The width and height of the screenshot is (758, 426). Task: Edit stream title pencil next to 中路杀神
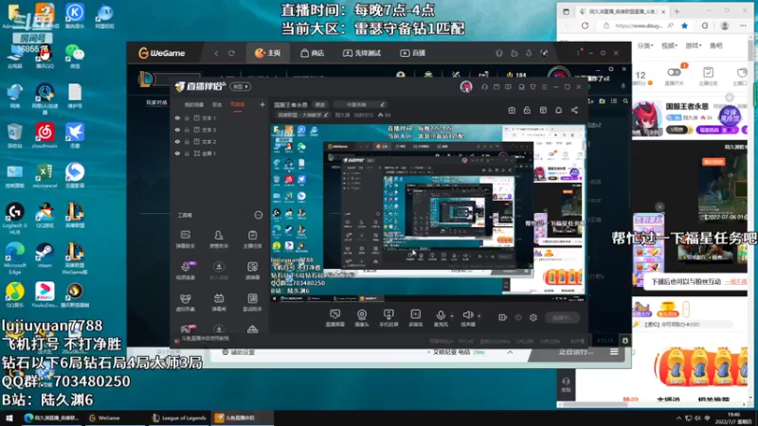[382, 104]
